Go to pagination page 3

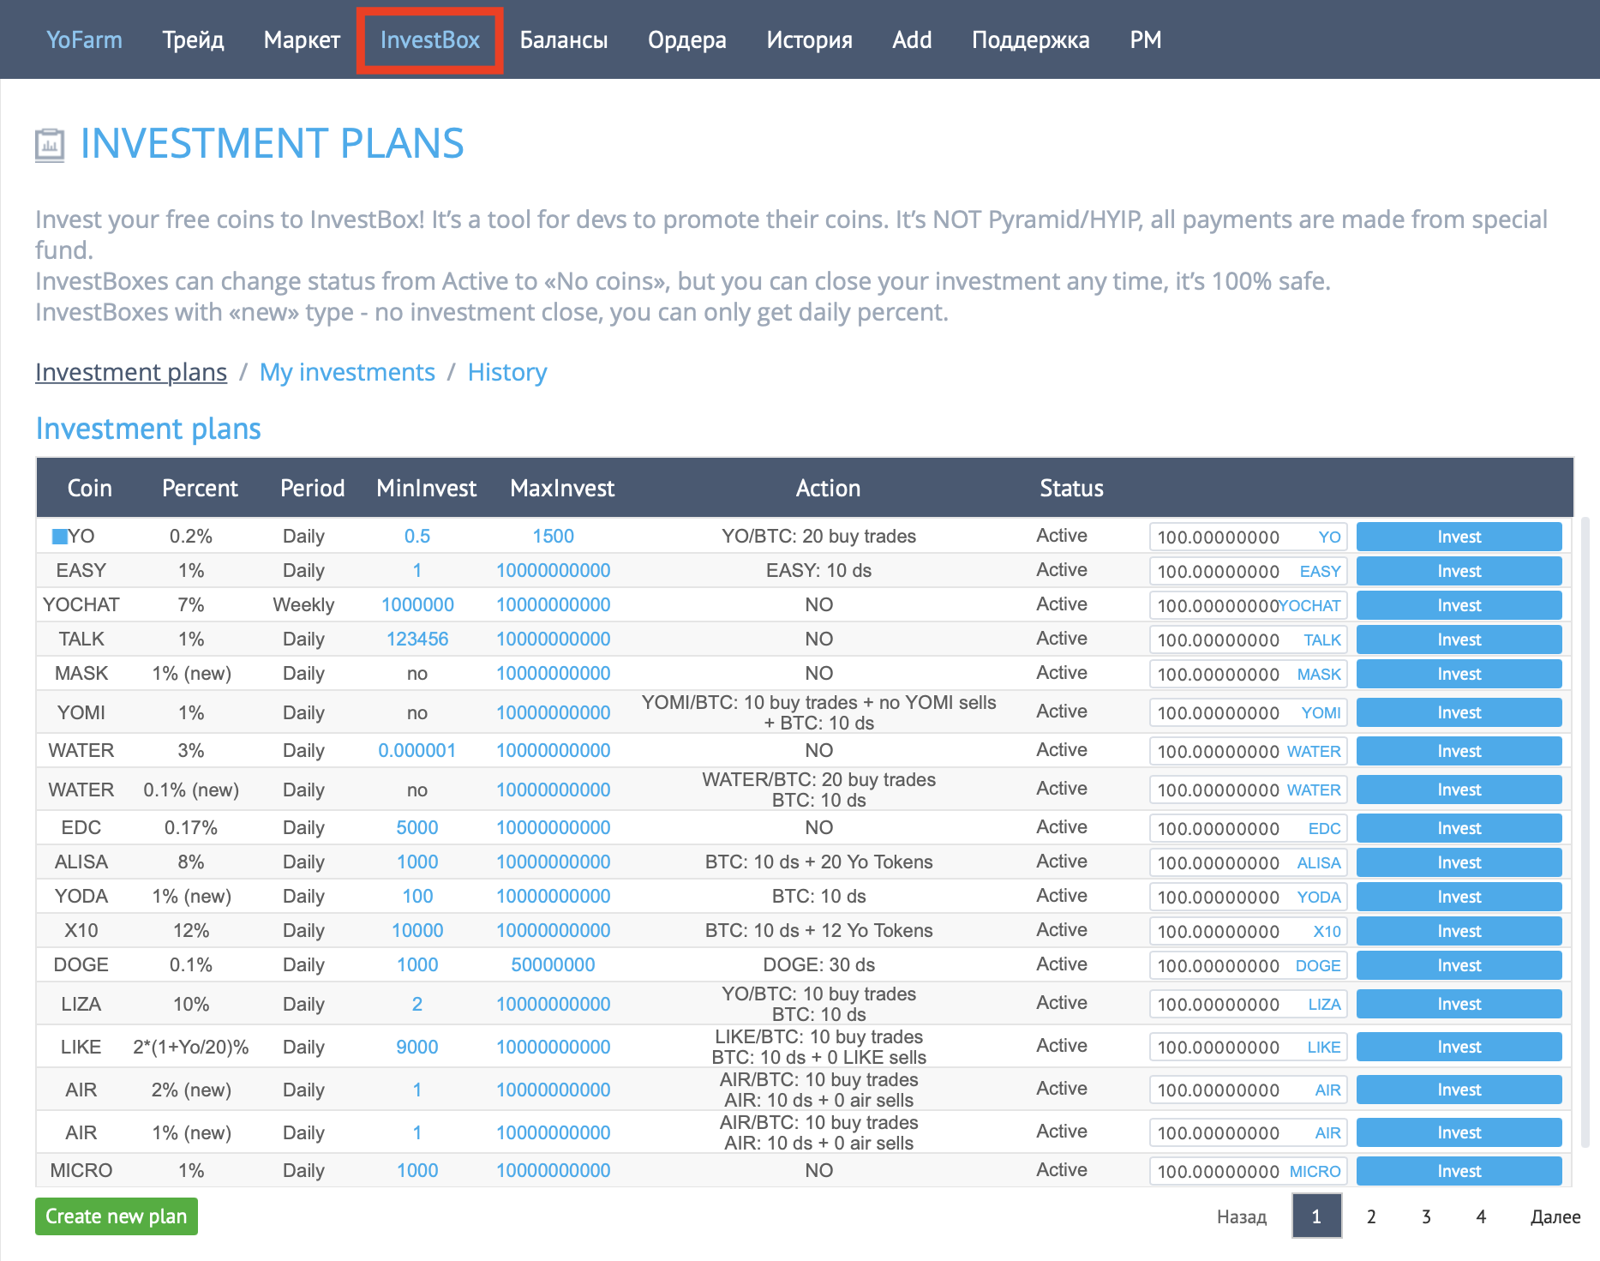coord(1426,1216)
